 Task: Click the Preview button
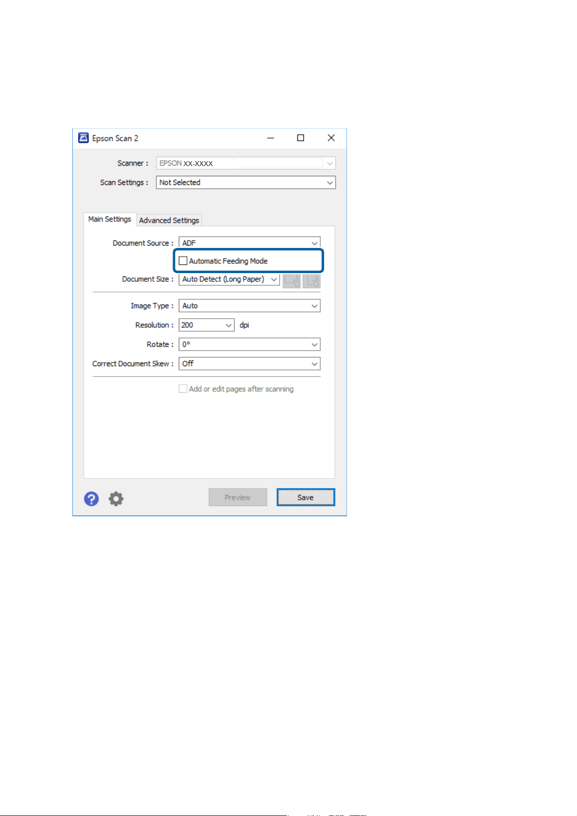pyautogui.click(x=238, y=497)
